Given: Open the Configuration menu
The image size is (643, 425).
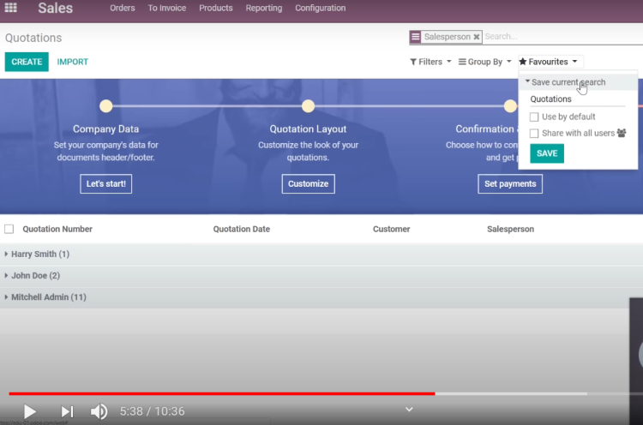Looking at the screenshot, I should point(321,8).
